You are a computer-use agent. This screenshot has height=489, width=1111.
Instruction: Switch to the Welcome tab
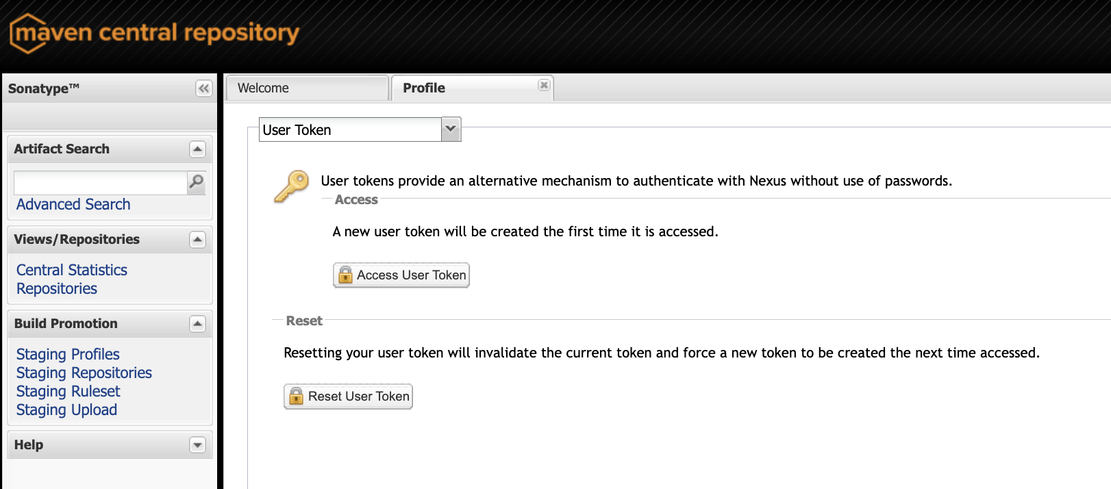pos(306,88)
